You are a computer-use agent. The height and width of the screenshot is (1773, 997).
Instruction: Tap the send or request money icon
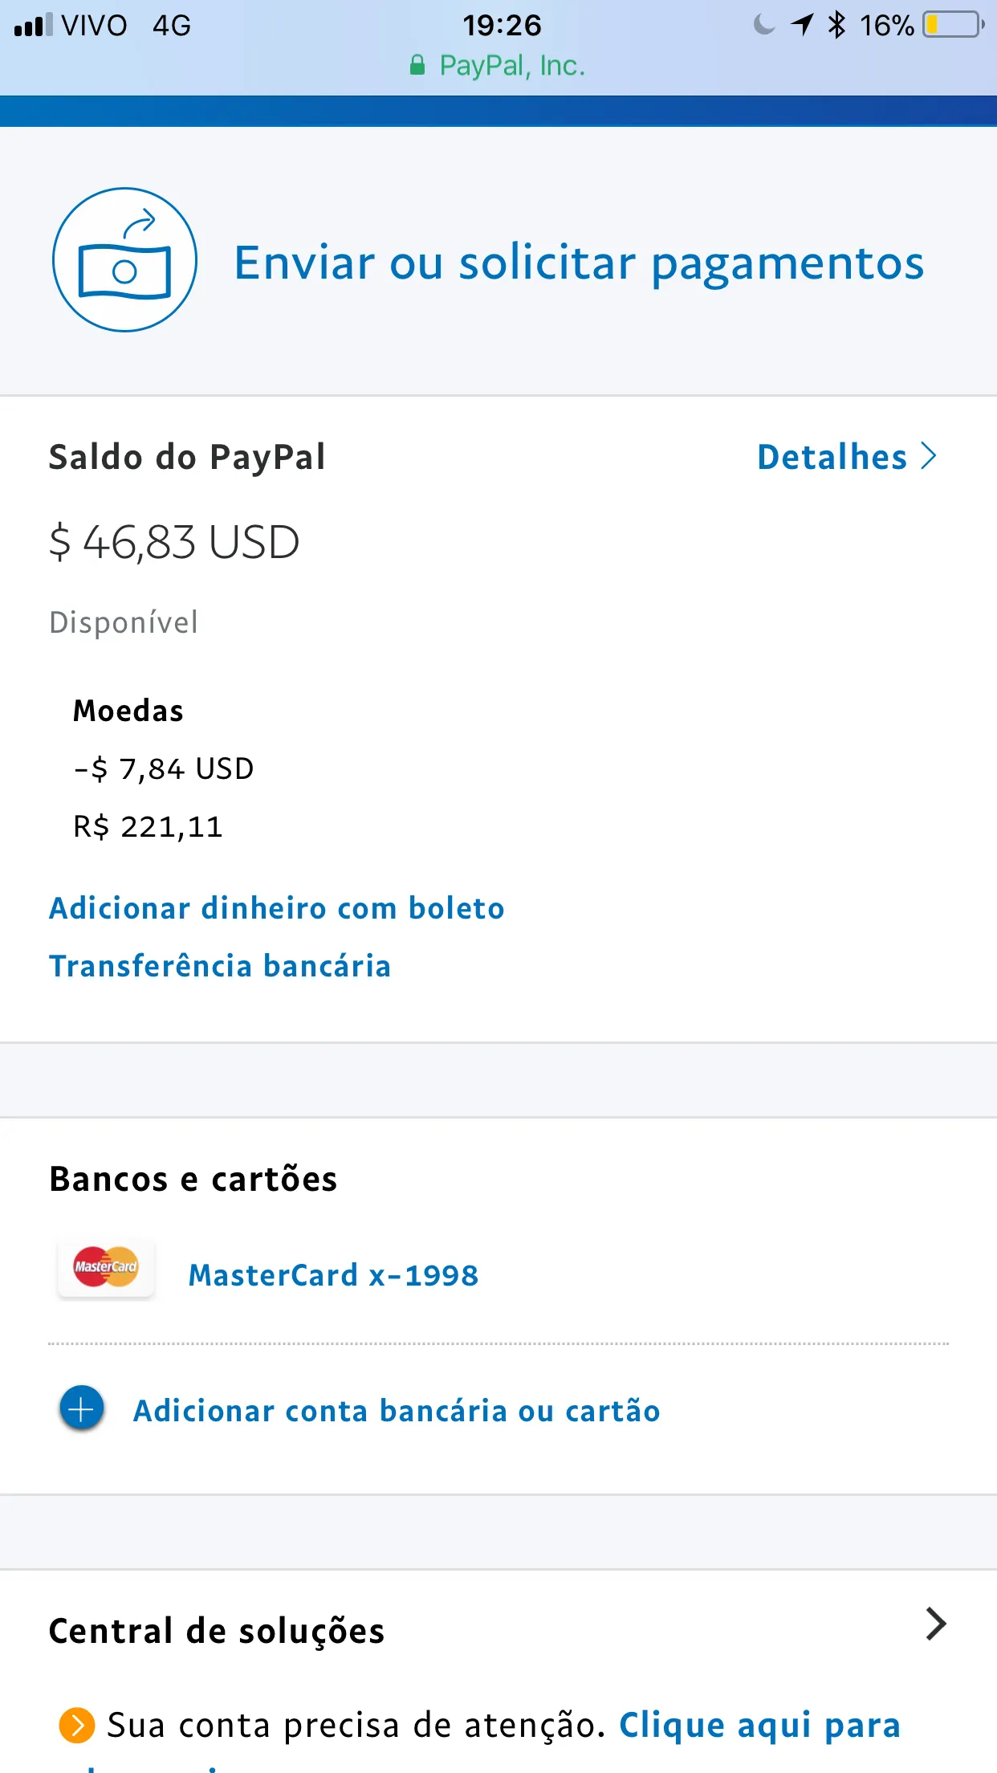click(124, 259)
